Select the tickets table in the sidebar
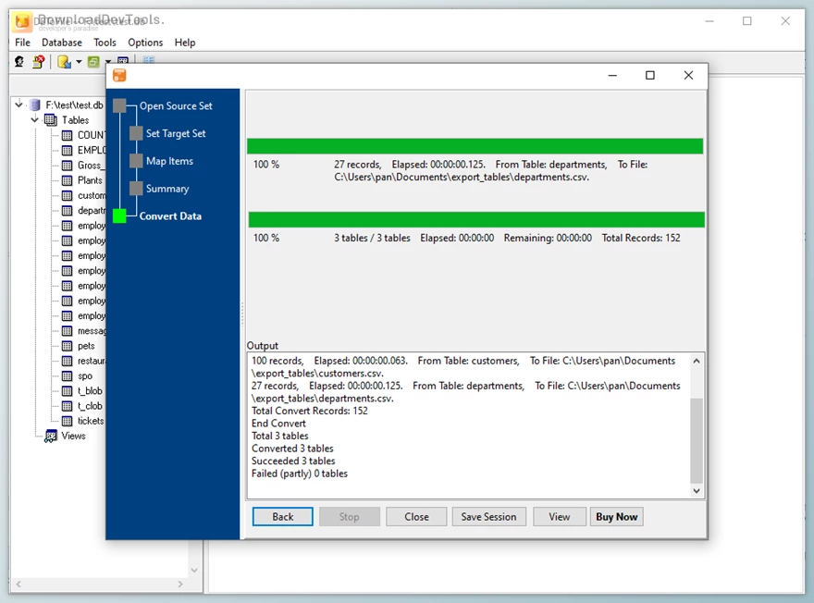The height and width of the screenshot is (603, 814). pyautogui.click(x=88, y=421)
